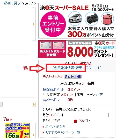Click the silver member progress bar

(x=91, y=115)
